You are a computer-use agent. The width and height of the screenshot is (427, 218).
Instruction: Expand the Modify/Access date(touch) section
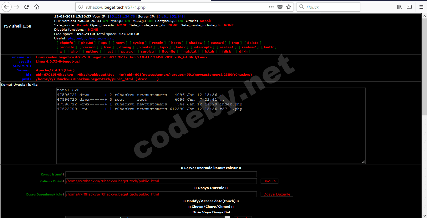211,201
